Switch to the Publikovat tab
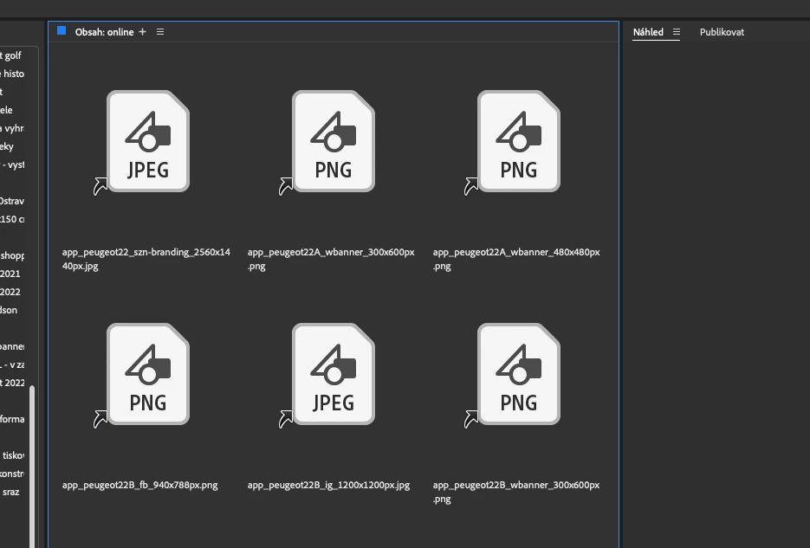This screenshot has width=810, height=548. click(x=722, y=32)
